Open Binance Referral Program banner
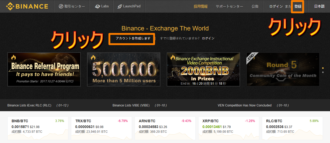The height and width of the screenshot is (143, 330). coord(44,69)
